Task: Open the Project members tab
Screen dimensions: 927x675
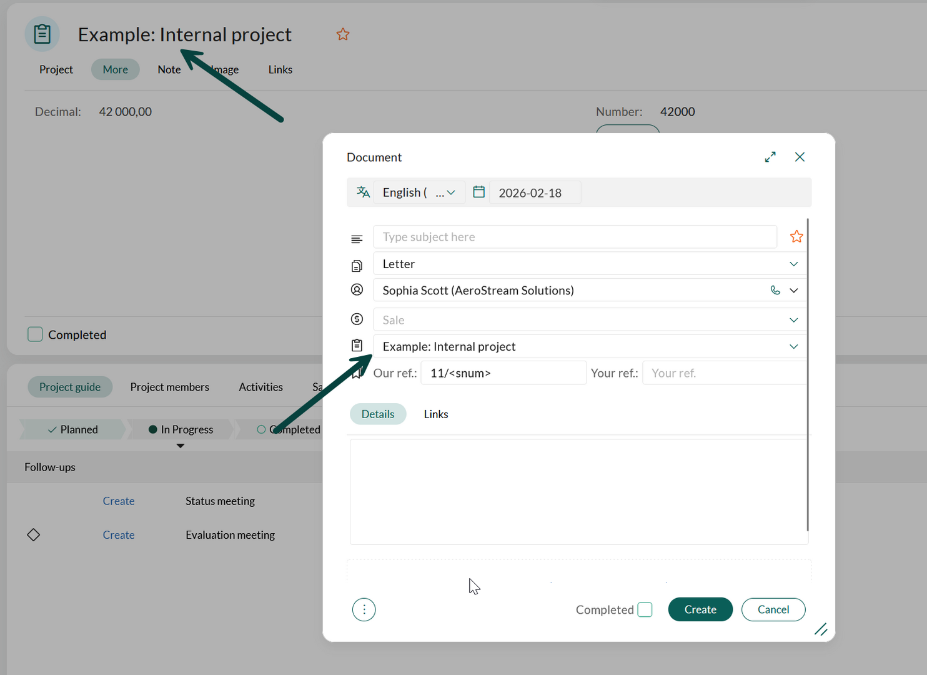Action: click(x=169, y=387)
